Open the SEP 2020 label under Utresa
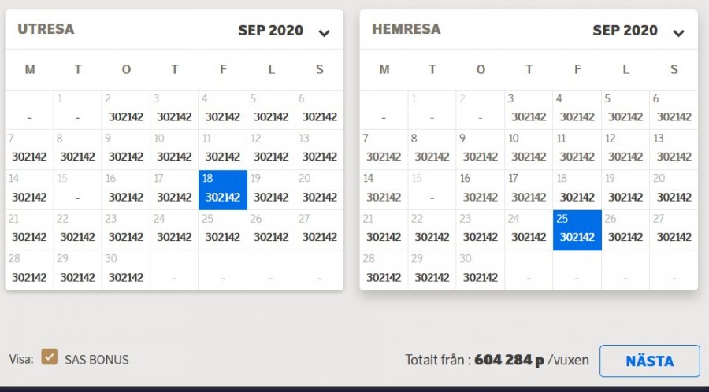 coord(270,31)
